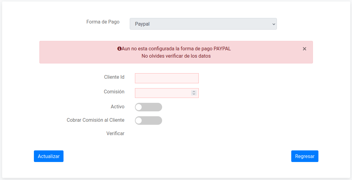Click the 'Aun no esta configurada' alert text
This screenshot has width=352, height=180.
(x=176, y=49)
